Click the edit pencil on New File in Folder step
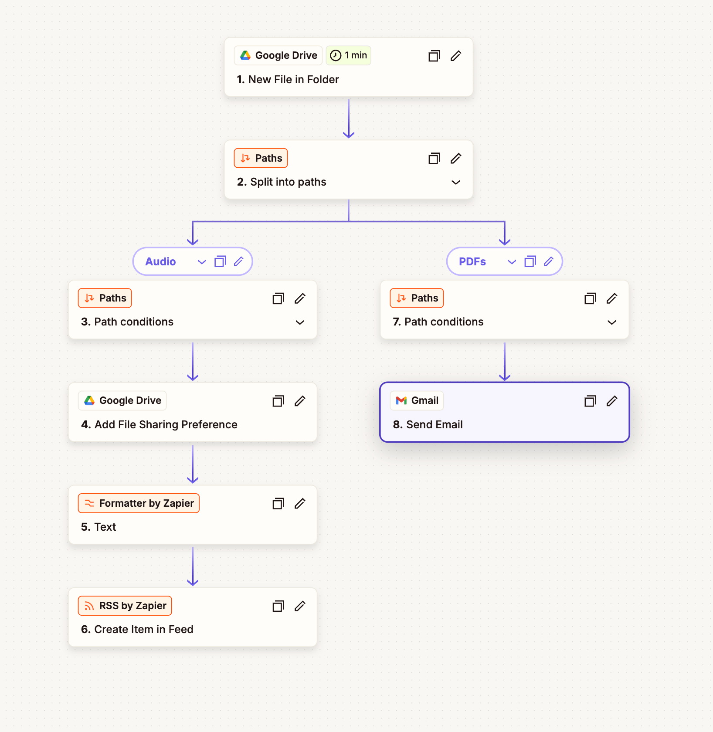 (456, 56)
